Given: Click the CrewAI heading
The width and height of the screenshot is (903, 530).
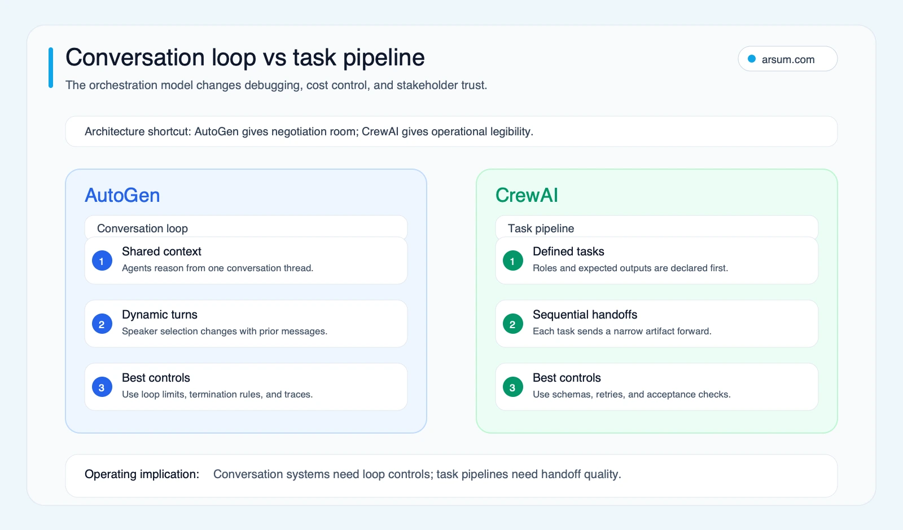Looking at the screenshot, I should 527,195.
